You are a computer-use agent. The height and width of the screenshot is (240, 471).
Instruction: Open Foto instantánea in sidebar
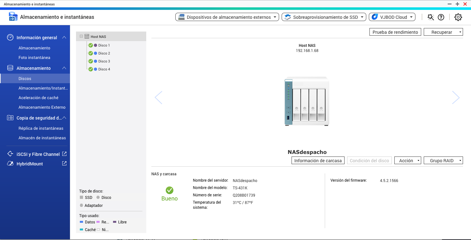(x=34, y=58)
